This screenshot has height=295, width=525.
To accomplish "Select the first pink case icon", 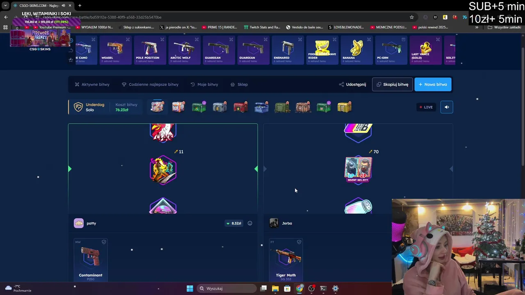I will pos(157,107).
